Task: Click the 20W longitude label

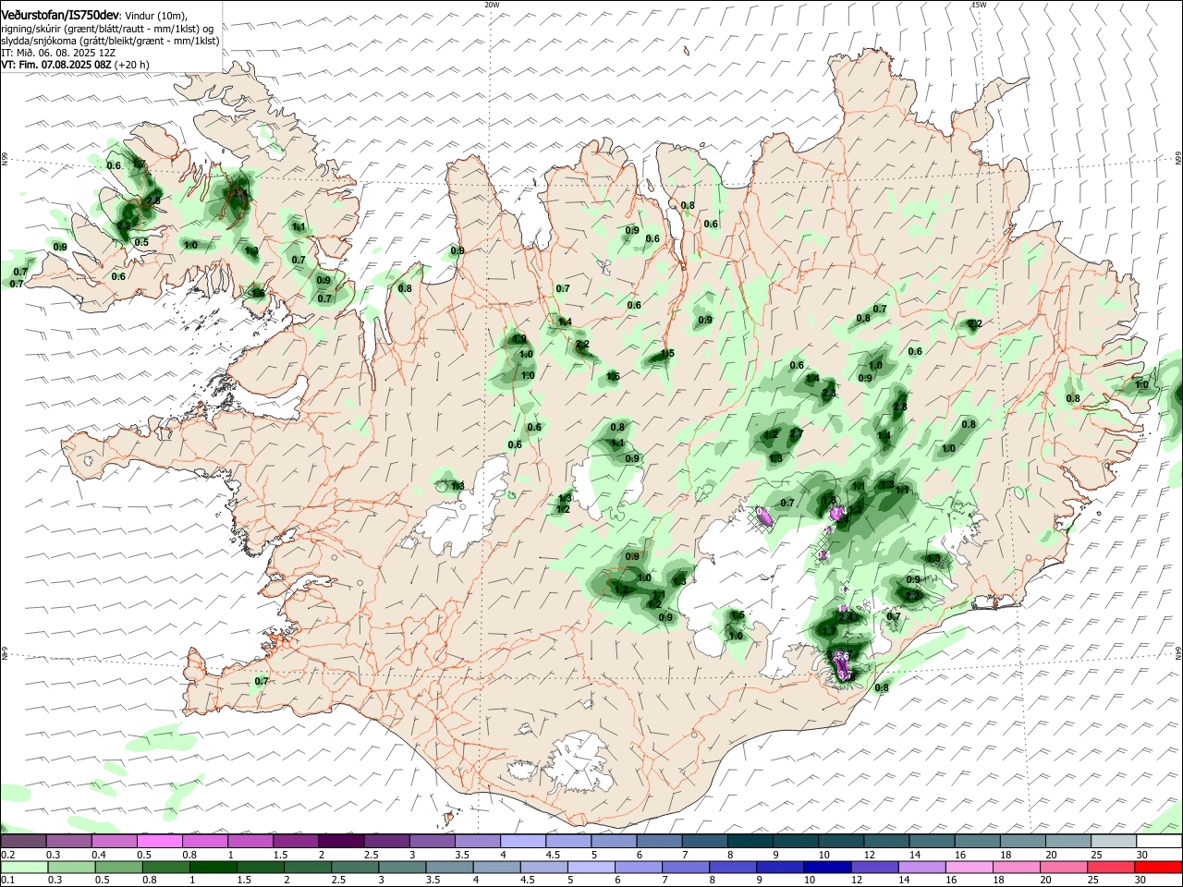Action: [x=492, y=5]
